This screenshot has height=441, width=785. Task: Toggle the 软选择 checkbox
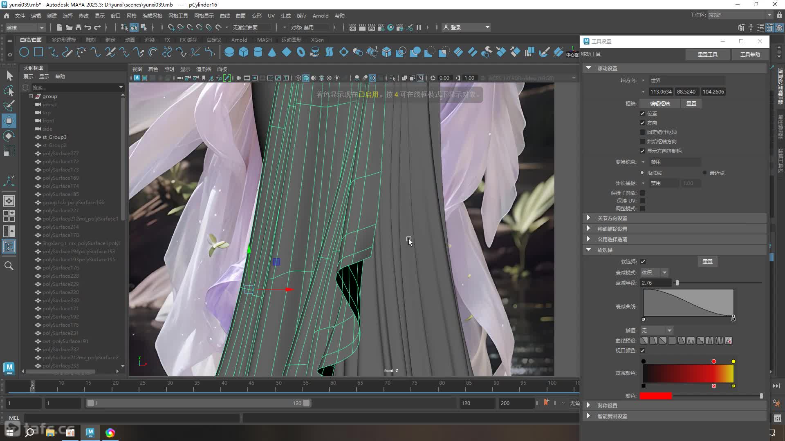pyautogui.click(x=643, y=261)
